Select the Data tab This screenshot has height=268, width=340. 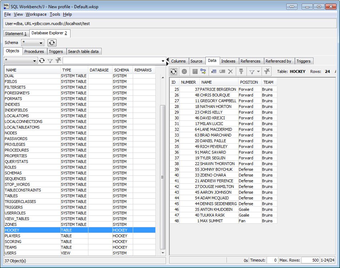tap(212, 61)
